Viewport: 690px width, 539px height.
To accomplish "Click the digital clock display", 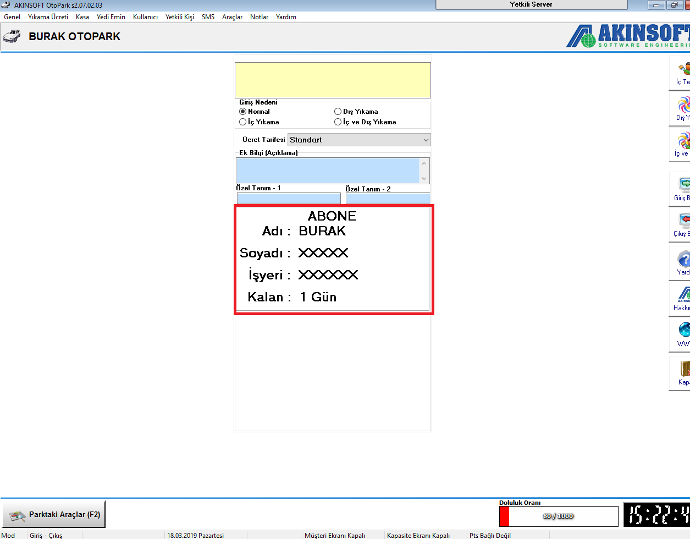I will [x=656, y=515].
